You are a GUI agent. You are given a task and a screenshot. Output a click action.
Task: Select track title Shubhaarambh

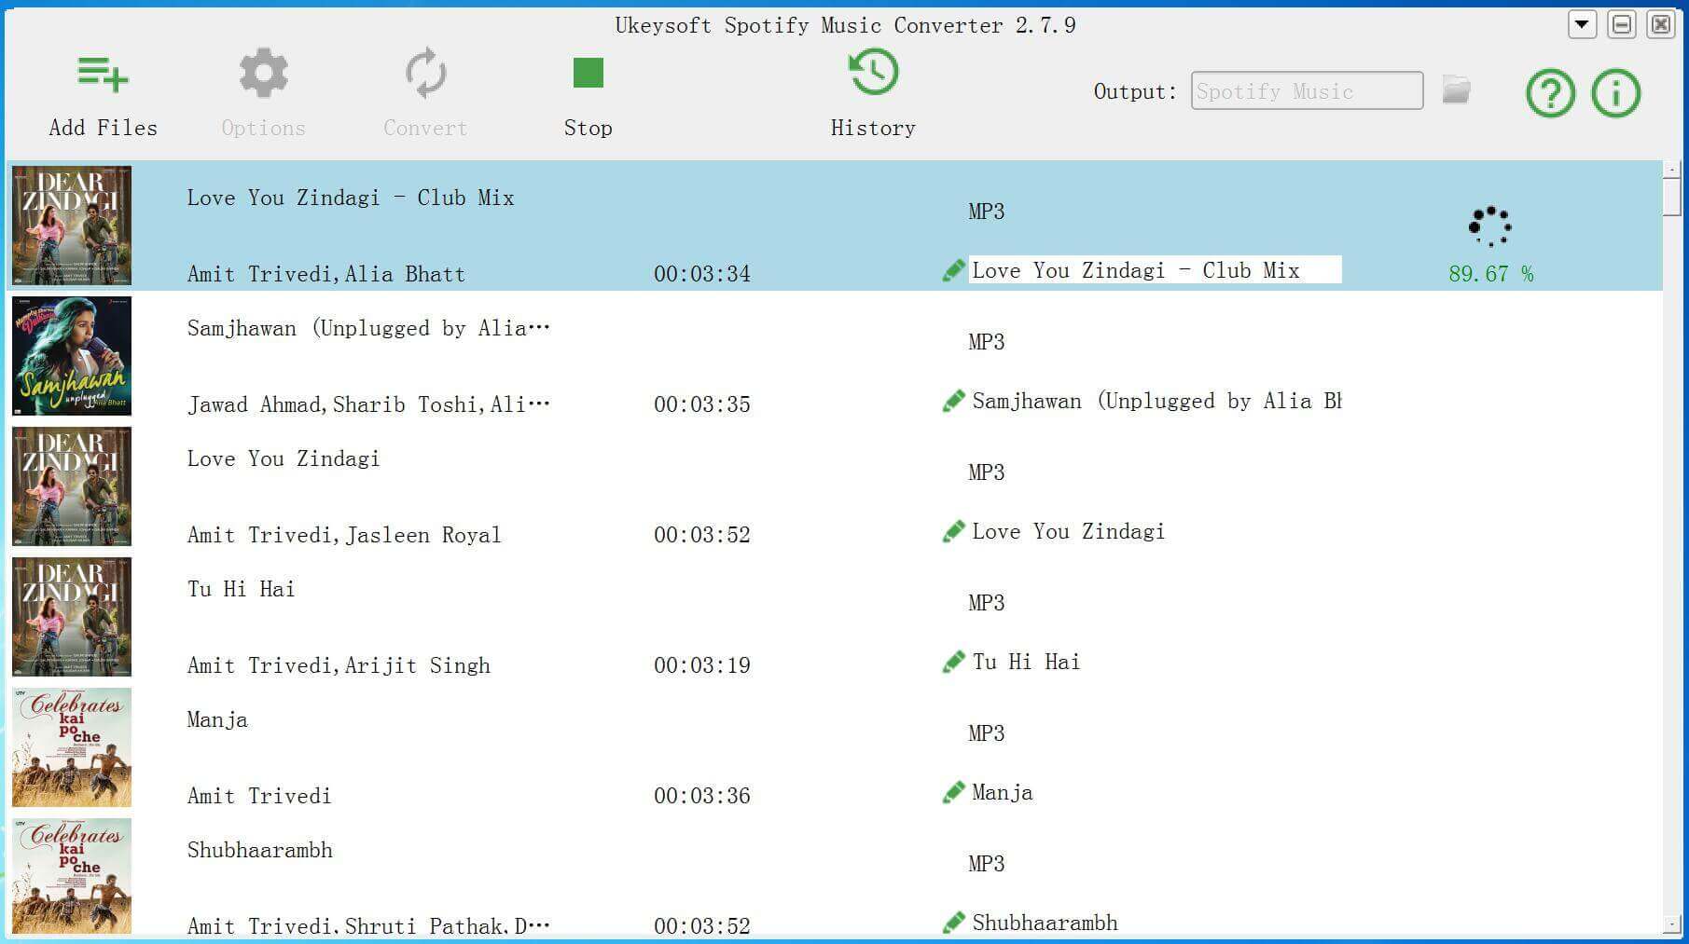[259, 850]
